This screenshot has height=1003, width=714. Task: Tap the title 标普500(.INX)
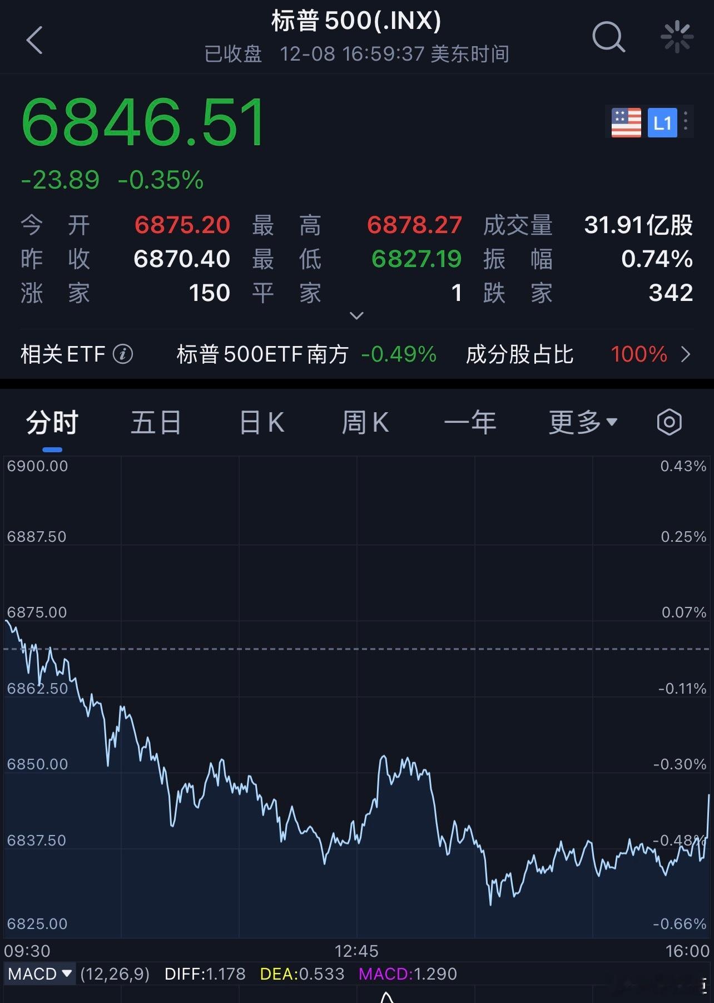[356, 21]
